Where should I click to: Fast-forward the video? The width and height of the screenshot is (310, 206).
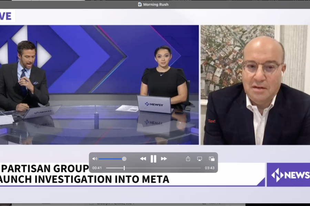pyautogui.click(x=164, y=159)
